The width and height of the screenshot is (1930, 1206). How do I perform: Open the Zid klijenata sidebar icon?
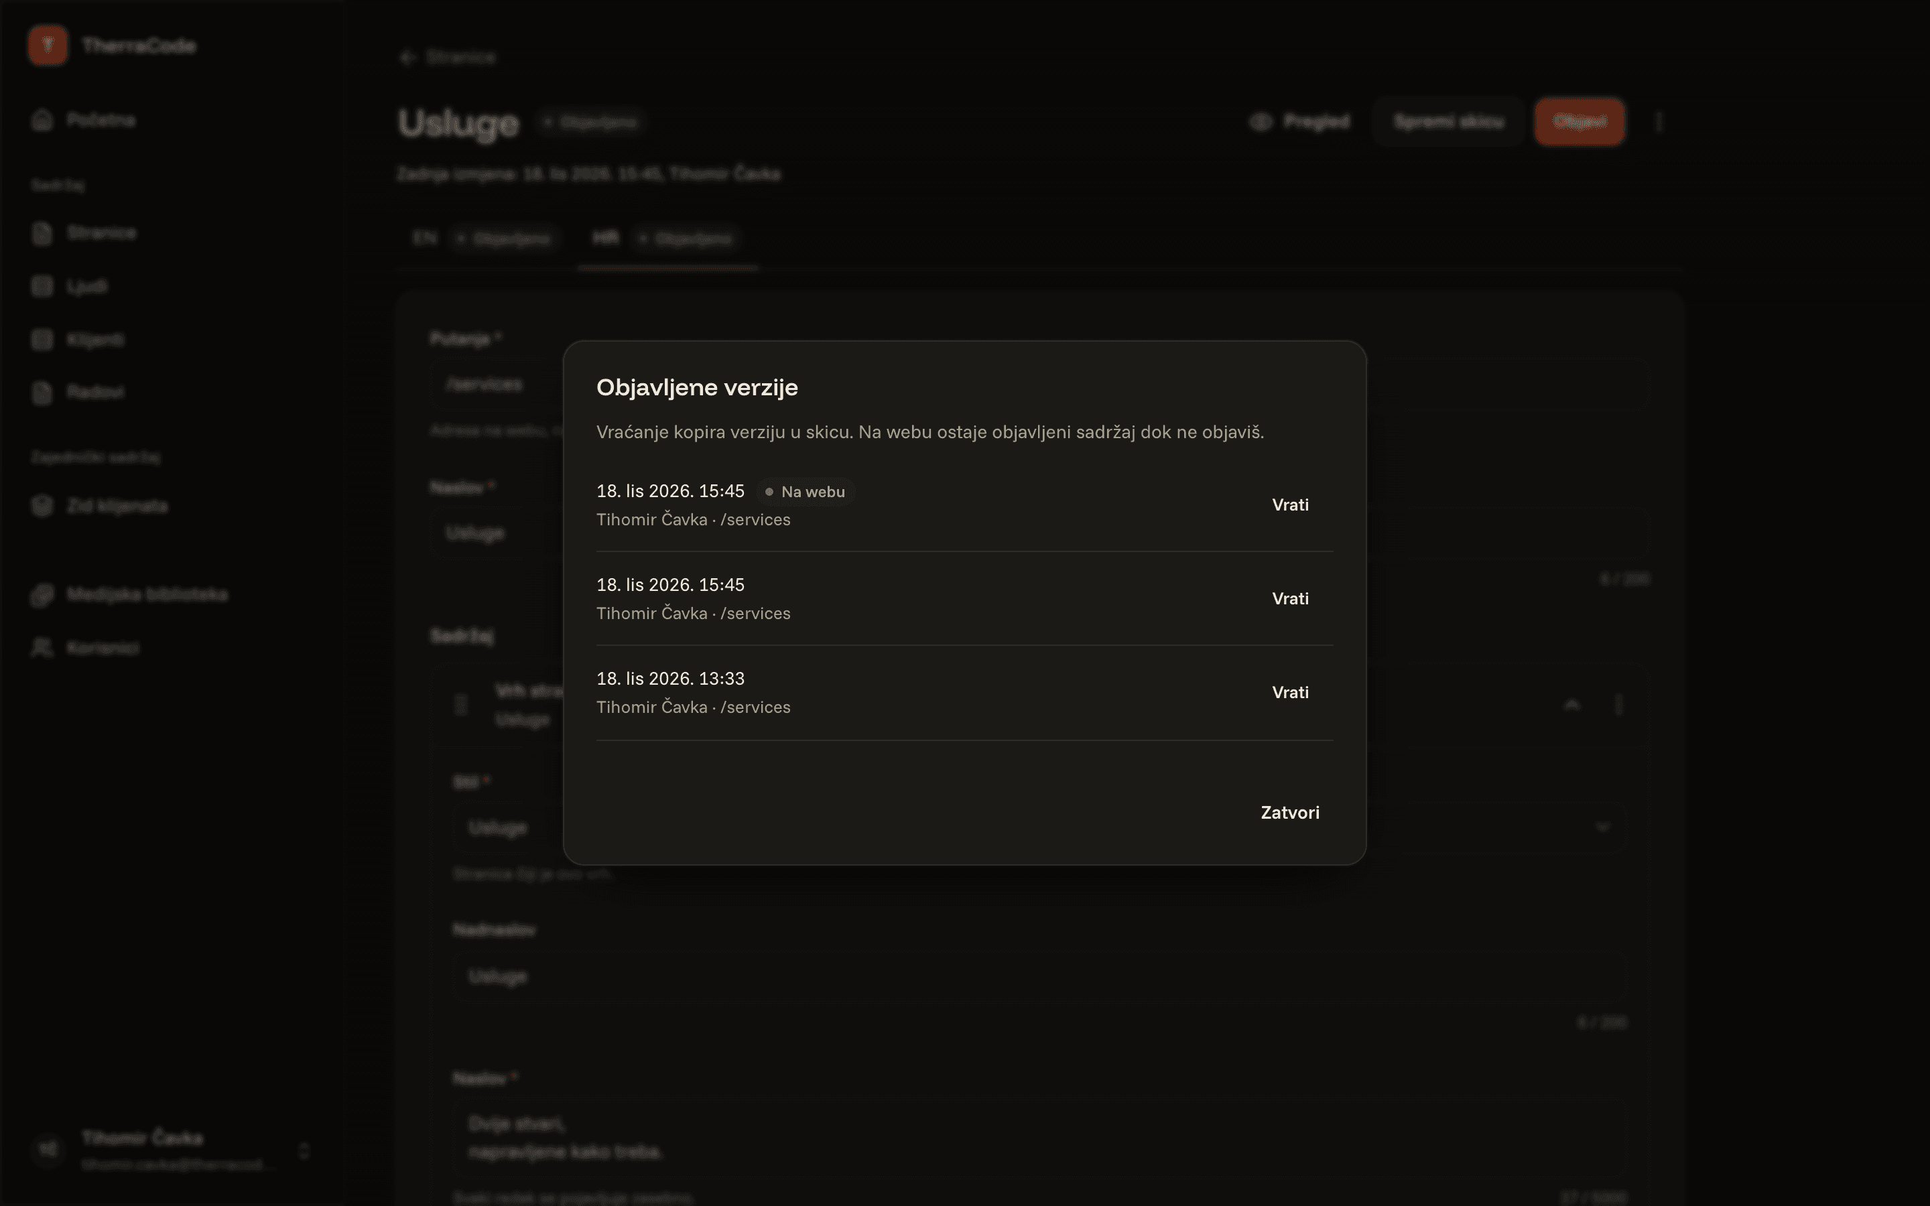click(x=42, y=507)
